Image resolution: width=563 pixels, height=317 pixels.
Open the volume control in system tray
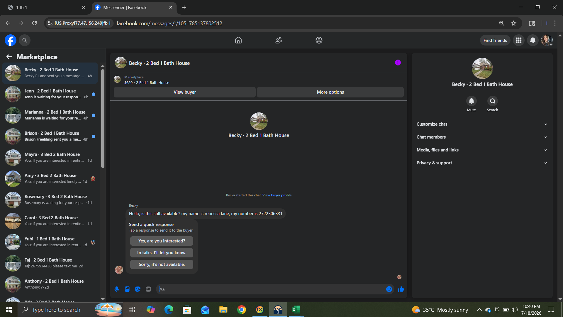click(x=515, y=310)
